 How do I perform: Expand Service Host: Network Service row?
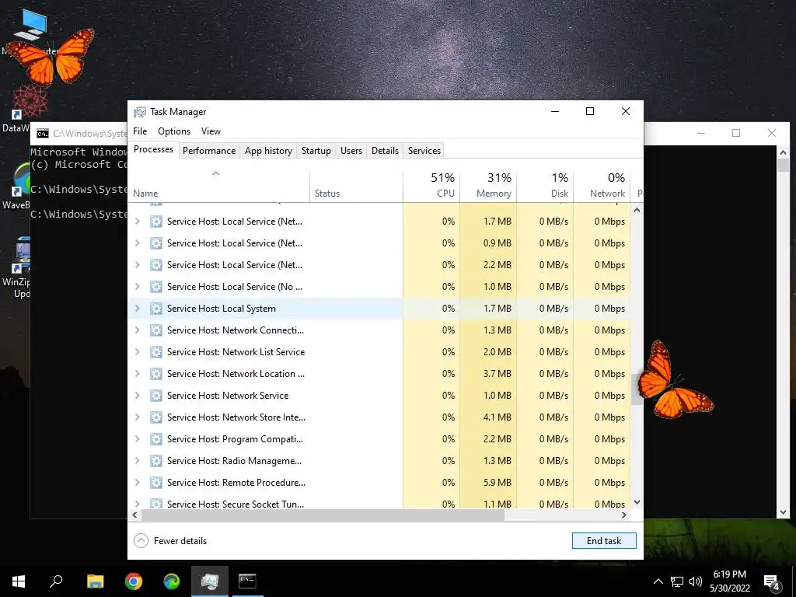pos(137,396)
